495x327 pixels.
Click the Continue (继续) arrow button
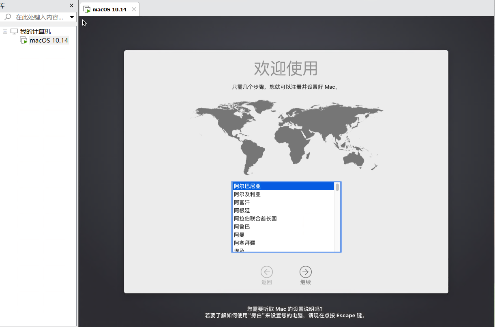coord(305,271)
